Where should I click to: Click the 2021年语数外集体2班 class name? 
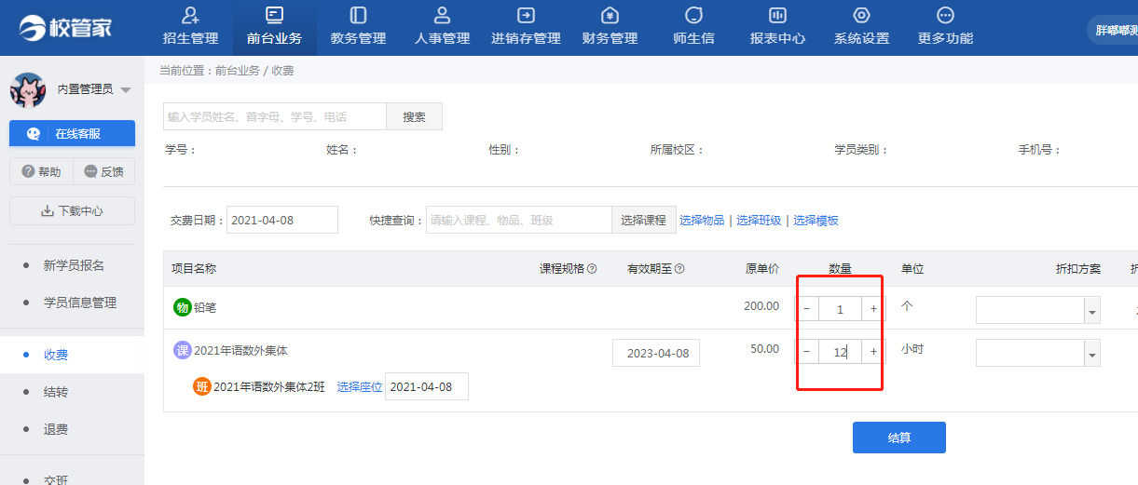[269, 387]
